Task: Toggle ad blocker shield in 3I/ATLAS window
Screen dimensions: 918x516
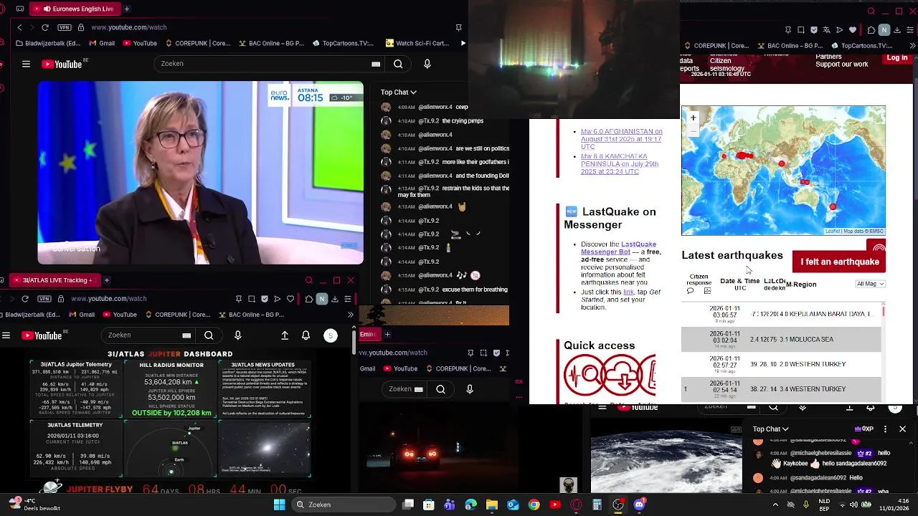Action: coord(265,299)
